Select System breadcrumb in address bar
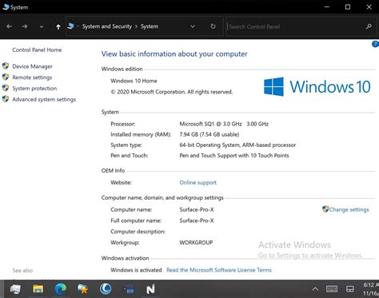 point(150,26)
